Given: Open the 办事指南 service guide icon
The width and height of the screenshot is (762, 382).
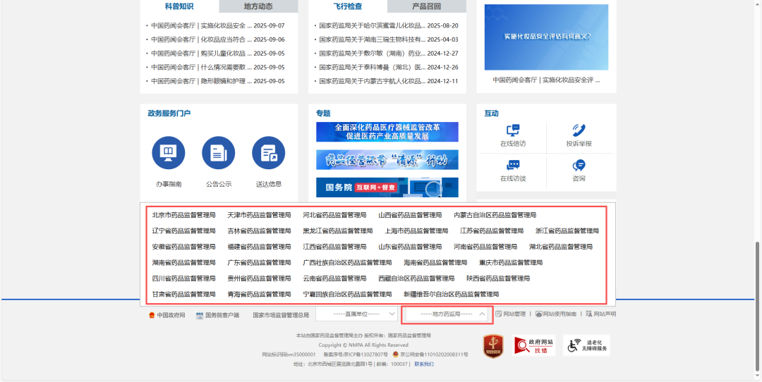Looking at the screenshot, I should coord(169,153).
